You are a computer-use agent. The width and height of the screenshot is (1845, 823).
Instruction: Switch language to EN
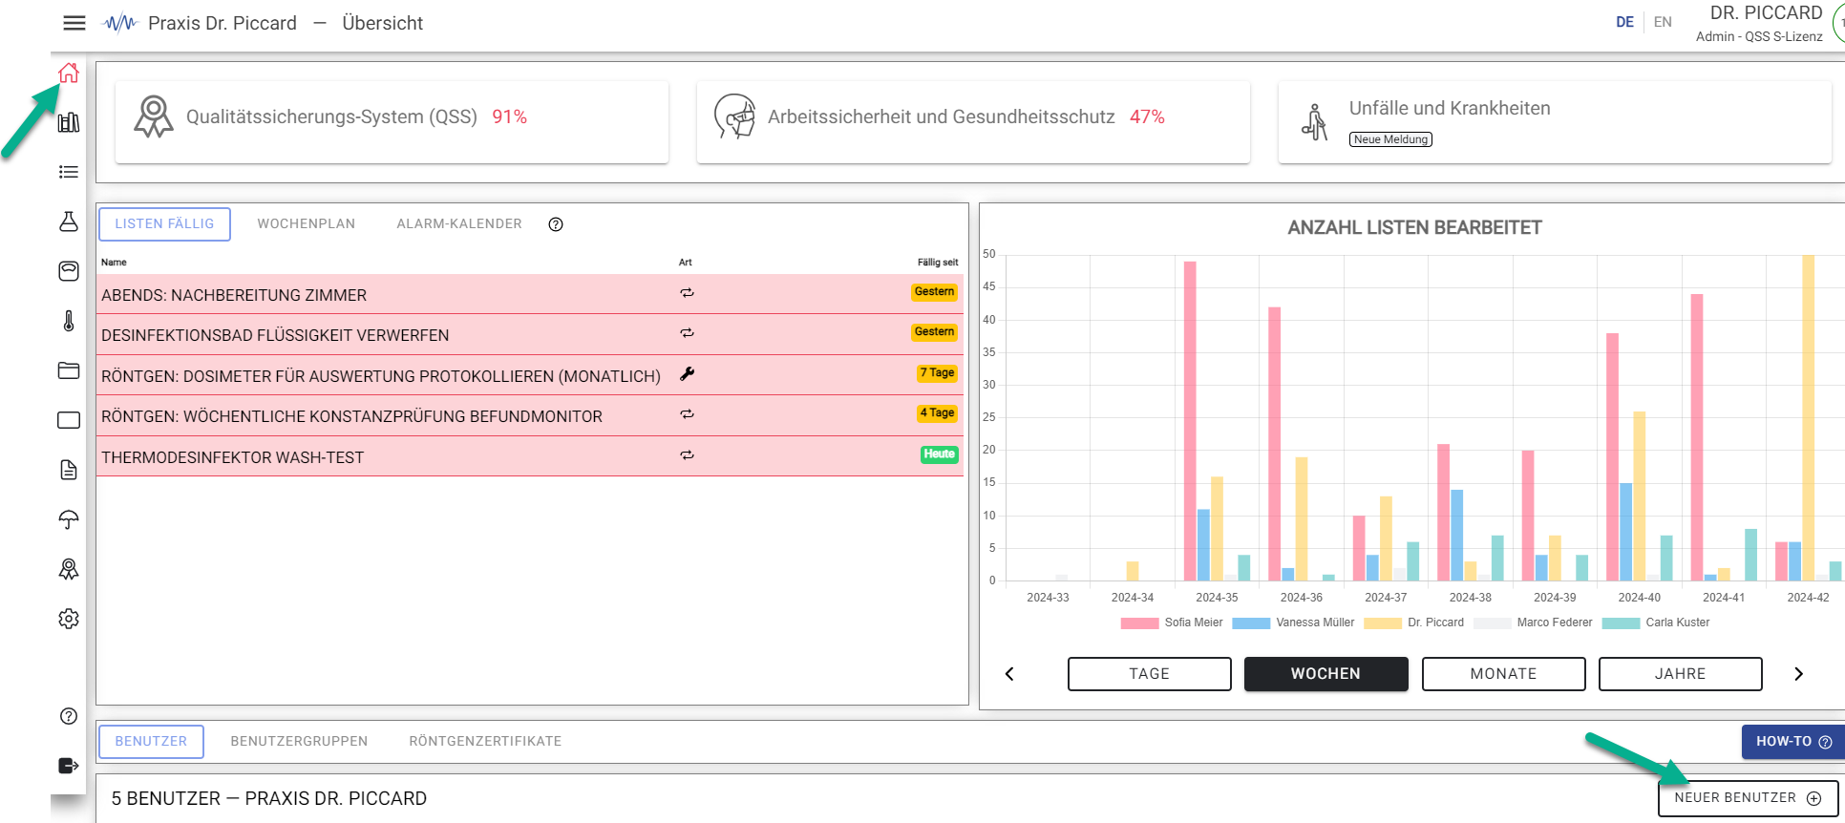pos(1663,22)
